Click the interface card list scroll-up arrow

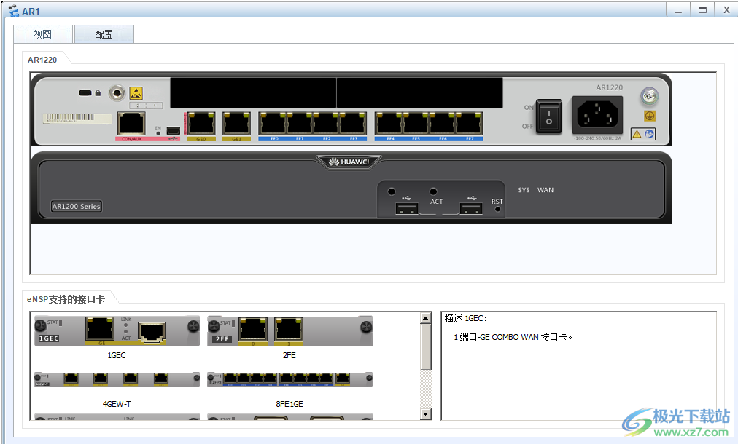(x=425, y=318)
